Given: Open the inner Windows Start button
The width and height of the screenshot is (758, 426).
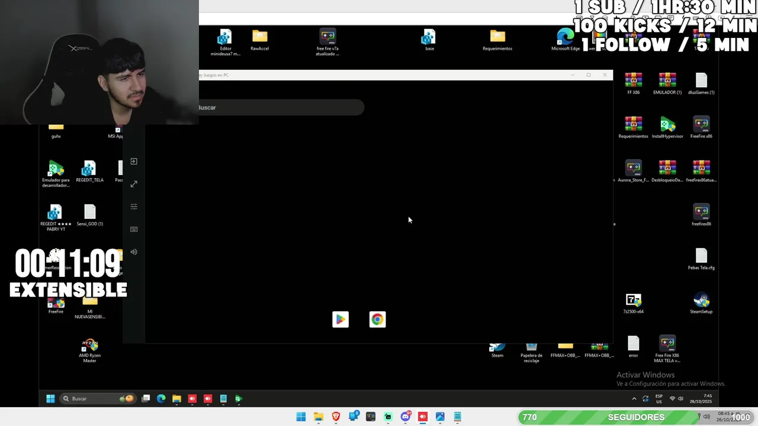Looking at the screenshot, I should 50,399.
